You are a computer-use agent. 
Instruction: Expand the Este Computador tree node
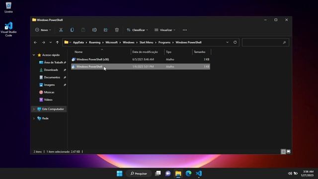34,109
